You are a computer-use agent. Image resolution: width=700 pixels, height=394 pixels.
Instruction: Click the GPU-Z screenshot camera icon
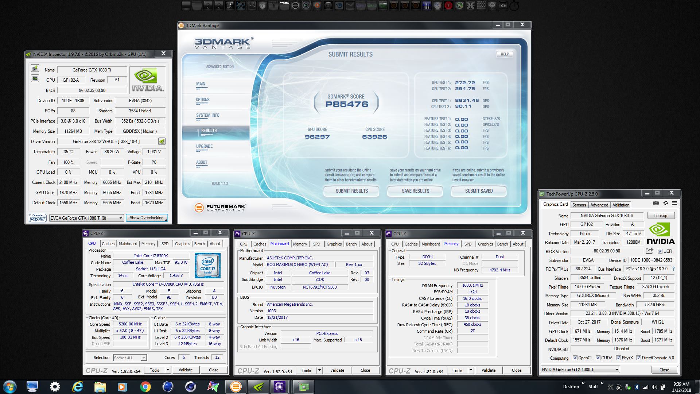point(656,203)
